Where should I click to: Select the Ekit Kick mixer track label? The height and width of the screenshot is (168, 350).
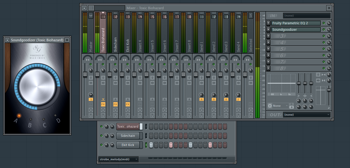(x=128, y=45)
